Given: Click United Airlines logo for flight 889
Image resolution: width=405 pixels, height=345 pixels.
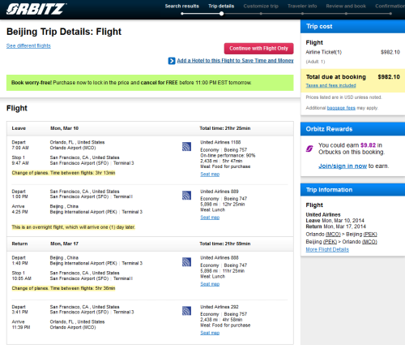Looking at the screenshot, I should tap(186, 196).
